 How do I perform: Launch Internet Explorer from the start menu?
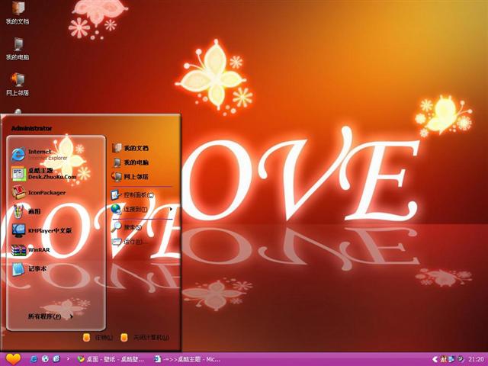[x=39, y=154]
